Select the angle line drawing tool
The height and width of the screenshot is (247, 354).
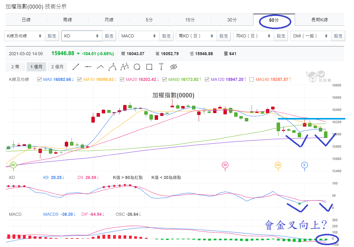tap(100, 67)
